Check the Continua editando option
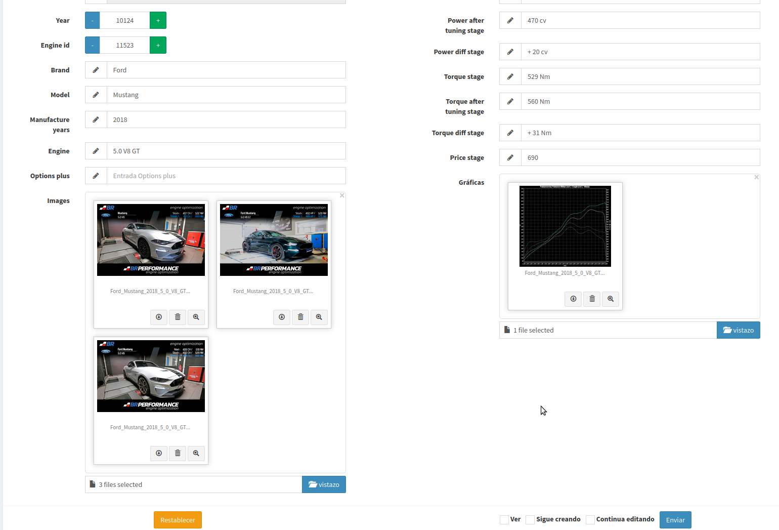779x530 pixels. (590, 520)
